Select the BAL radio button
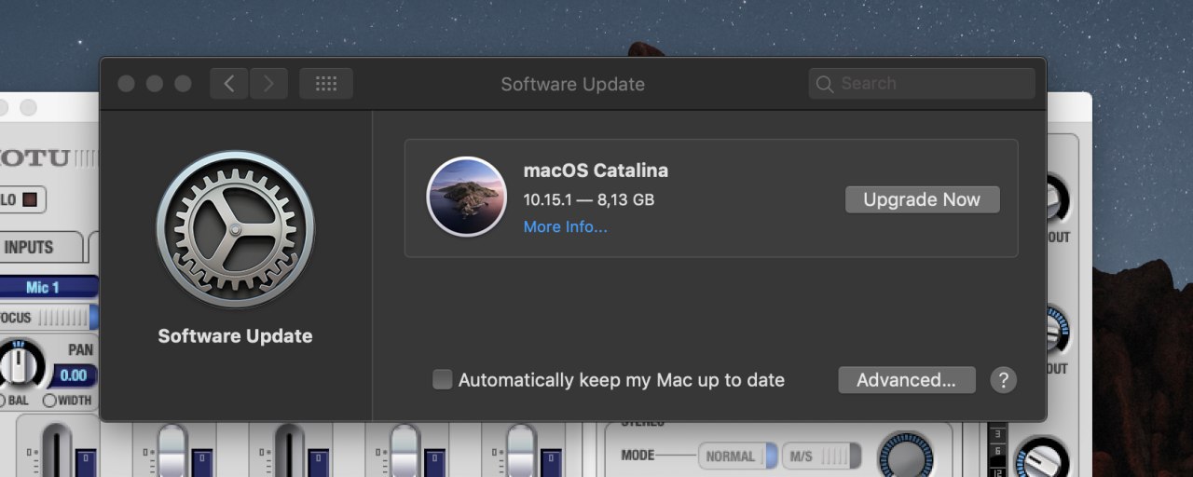 tap(3, 401)
